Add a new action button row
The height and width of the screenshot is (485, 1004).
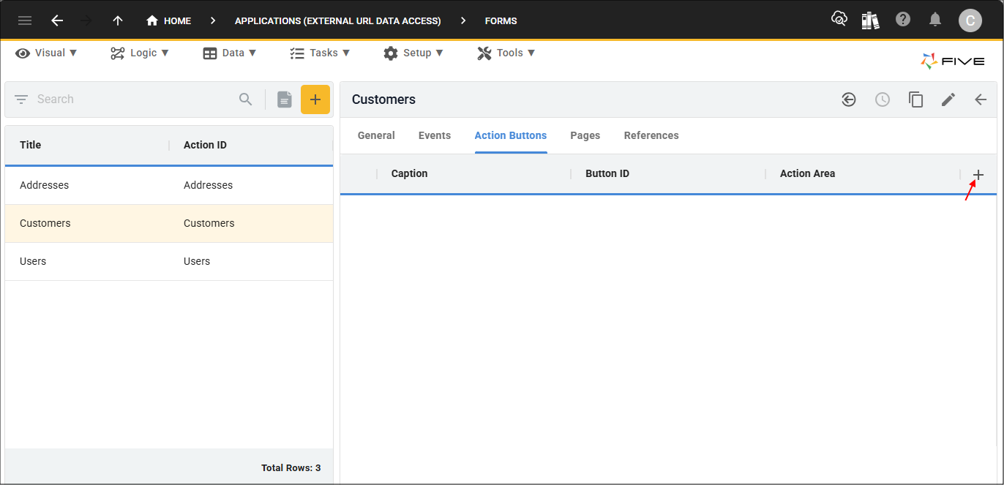(978, 175)
